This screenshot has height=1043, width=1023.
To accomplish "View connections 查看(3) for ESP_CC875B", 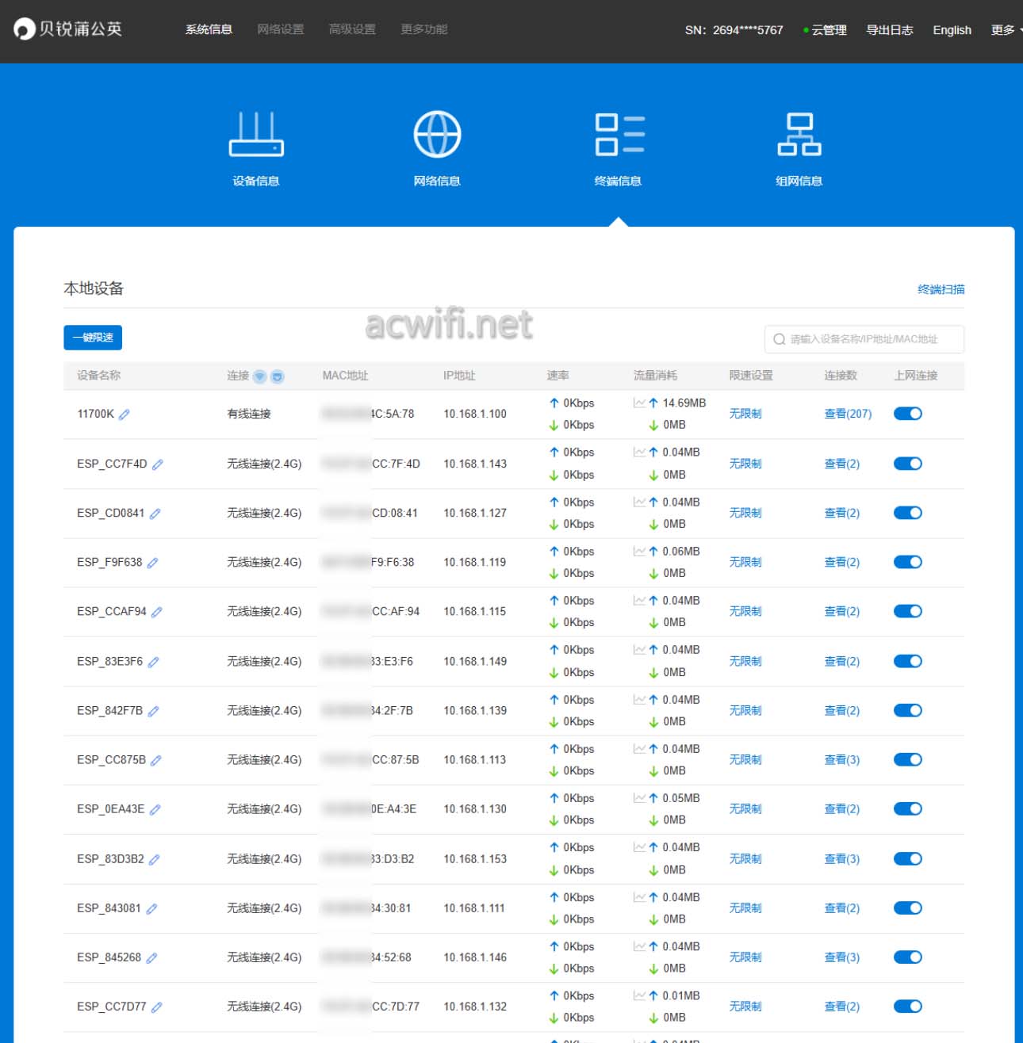I will coord(842,758).
